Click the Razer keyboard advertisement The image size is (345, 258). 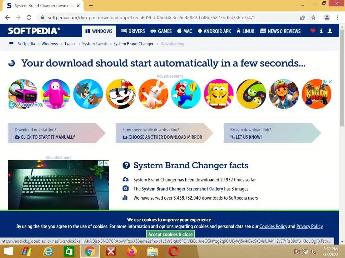[x=59, y=185]
